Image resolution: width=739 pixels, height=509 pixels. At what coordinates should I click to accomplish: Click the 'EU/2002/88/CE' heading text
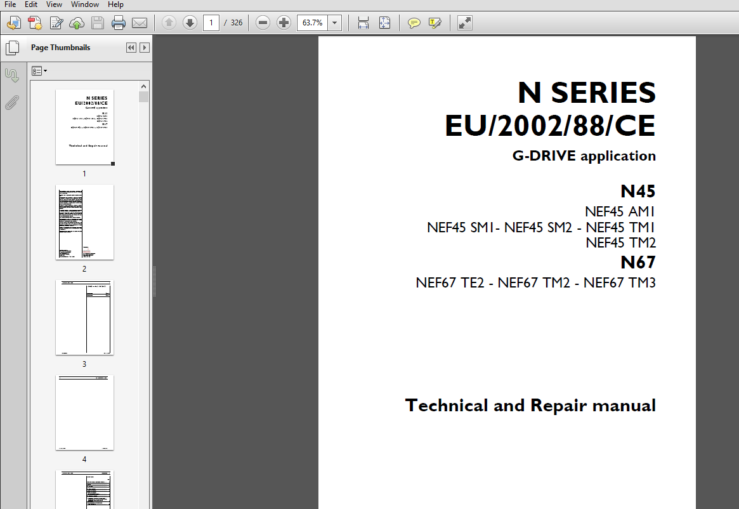550,126
